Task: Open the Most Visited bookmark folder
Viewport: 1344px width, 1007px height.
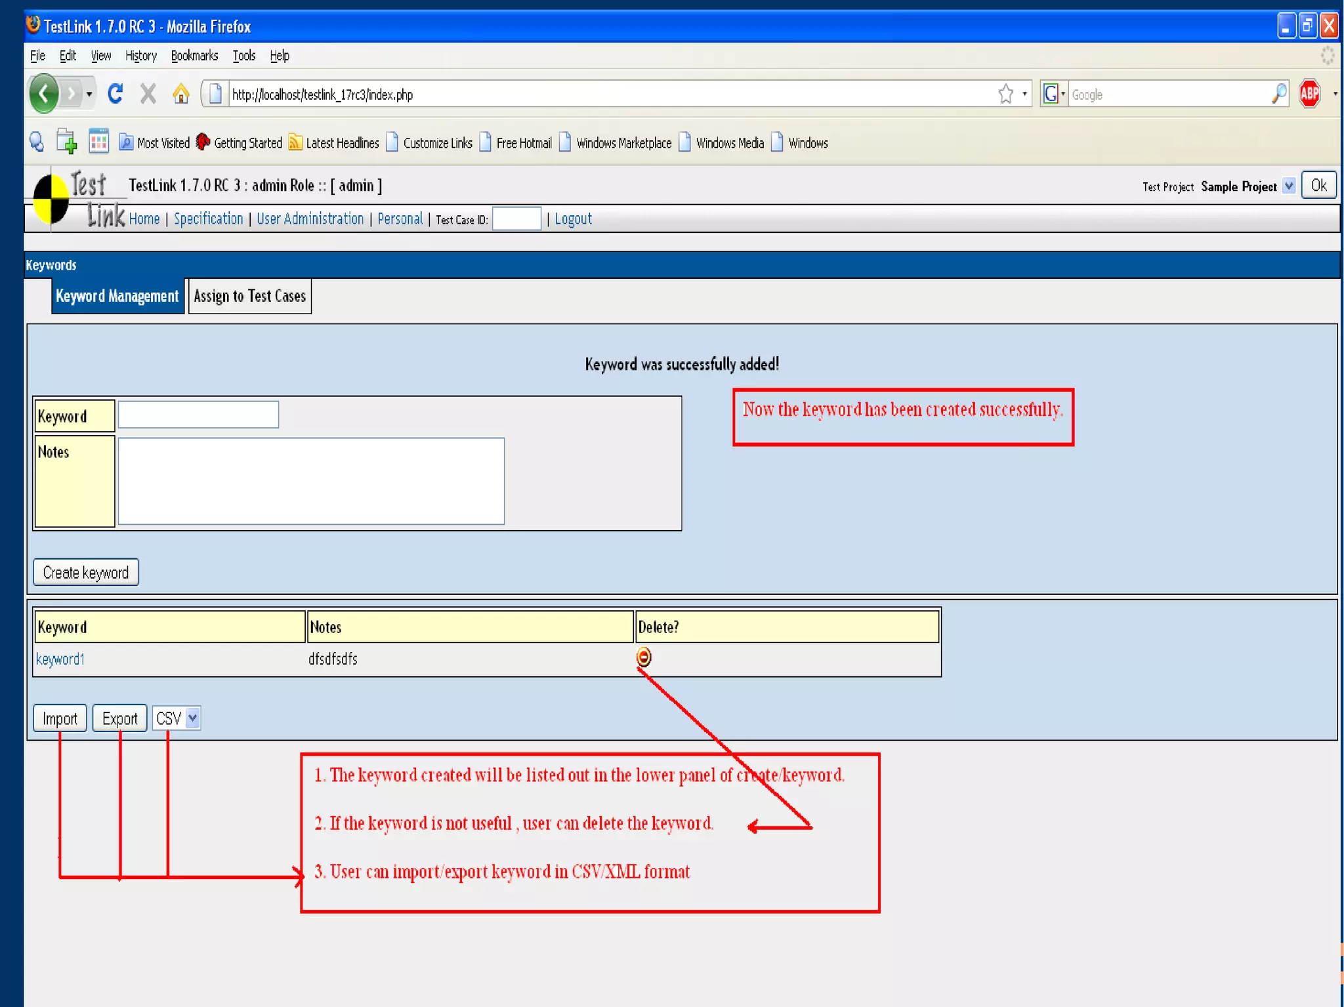Action: [x=154, y=142]
